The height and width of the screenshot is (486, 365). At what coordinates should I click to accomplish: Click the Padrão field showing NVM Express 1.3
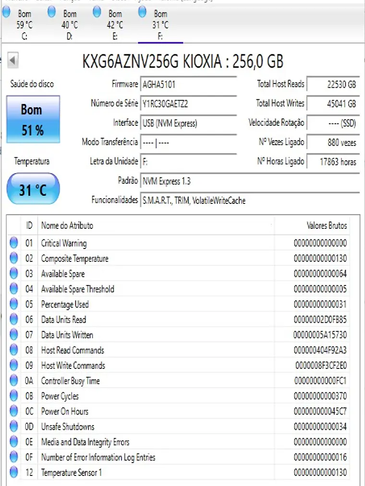(250, 181)
